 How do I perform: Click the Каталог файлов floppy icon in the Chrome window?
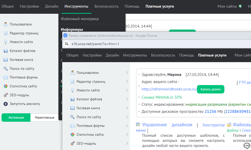click(x=72, y=99)
